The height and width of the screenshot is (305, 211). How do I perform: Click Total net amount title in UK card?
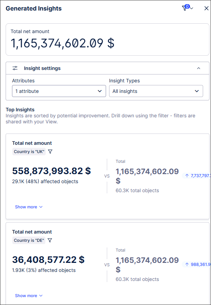(32, 143)
